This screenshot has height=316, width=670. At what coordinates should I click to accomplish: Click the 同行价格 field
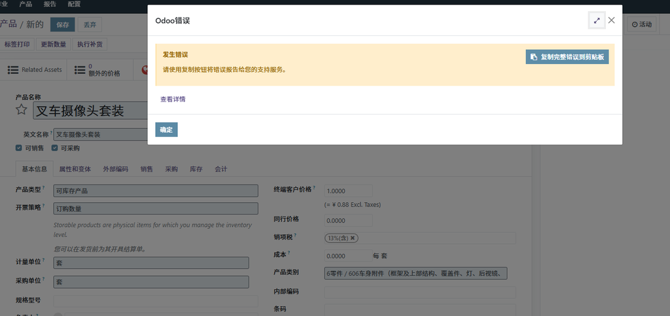click(348, 220)
